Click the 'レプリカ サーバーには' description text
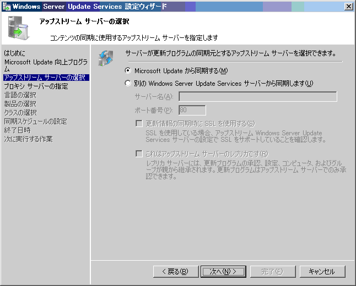 [x=246, y=170]
